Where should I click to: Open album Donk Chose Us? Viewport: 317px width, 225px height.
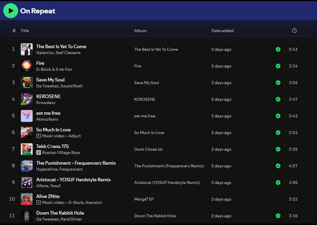(x=148, y=149)
